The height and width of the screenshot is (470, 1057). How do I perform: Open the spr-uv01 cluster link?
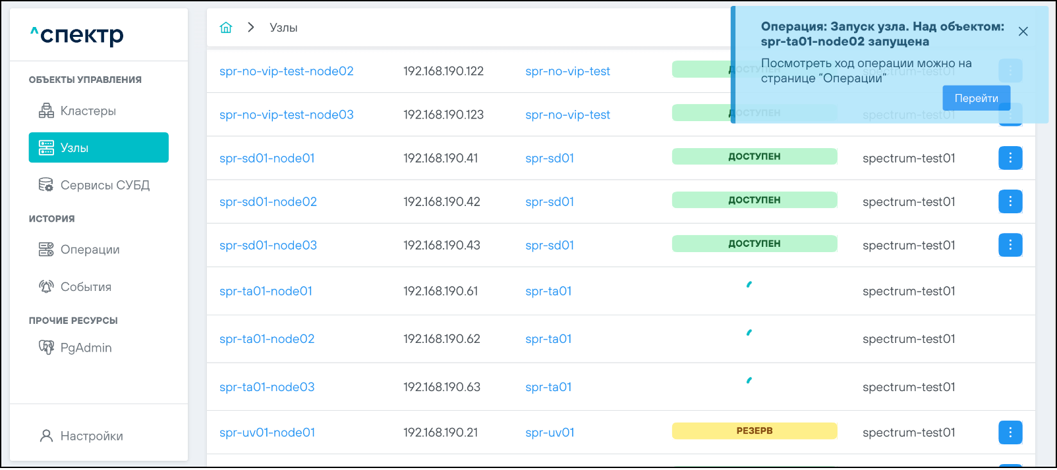coord(550,432)
